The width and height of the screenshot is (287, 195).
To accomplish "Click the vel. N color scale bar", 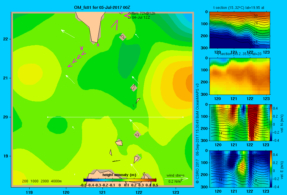I will [x=271, y=122].
